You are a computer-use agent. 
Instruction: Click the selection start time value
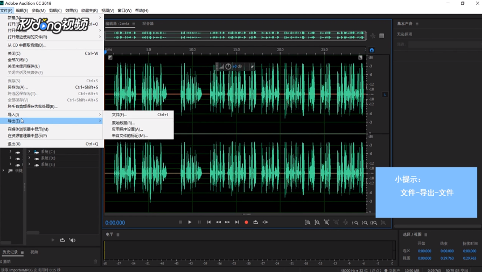pyautogui.click(x=424, y=251)
